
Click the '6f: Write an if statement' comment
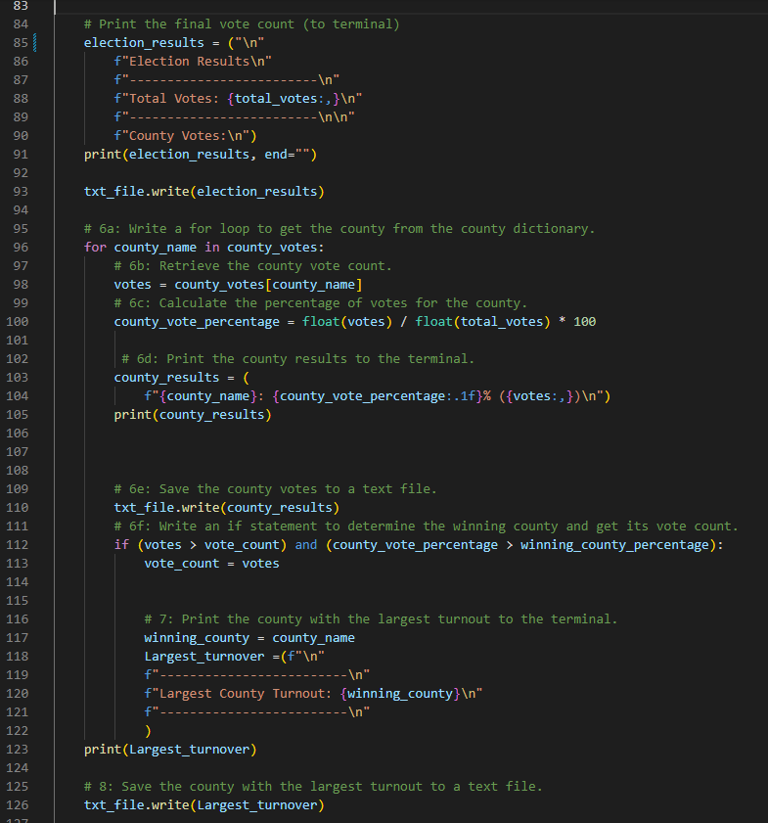426,526
